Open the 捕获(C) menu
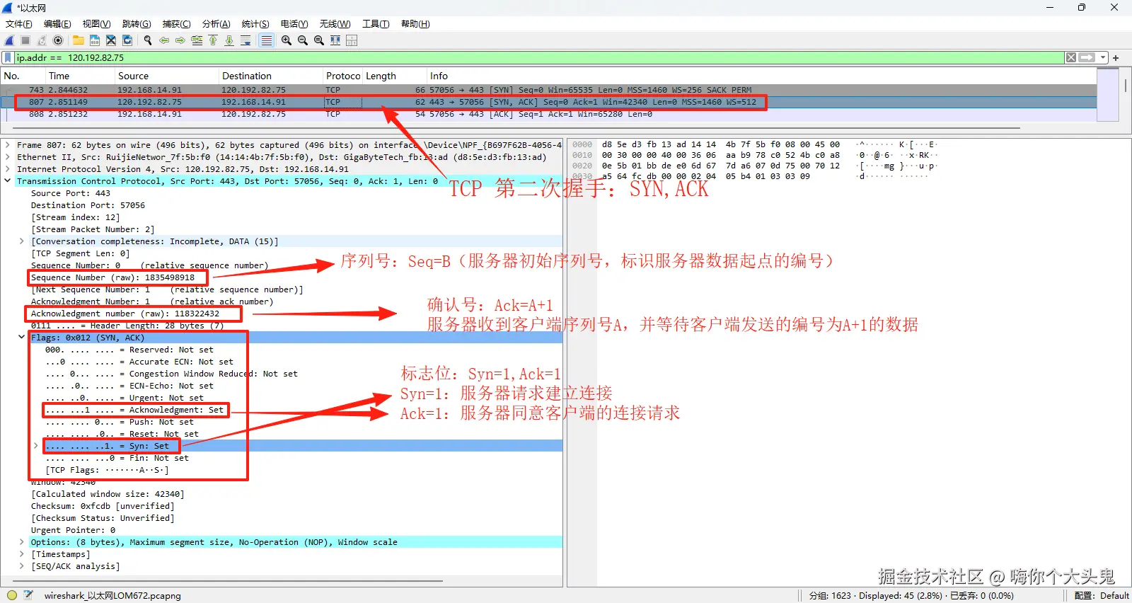This screenshot has height=603, width=1132. tap(176, 24)
